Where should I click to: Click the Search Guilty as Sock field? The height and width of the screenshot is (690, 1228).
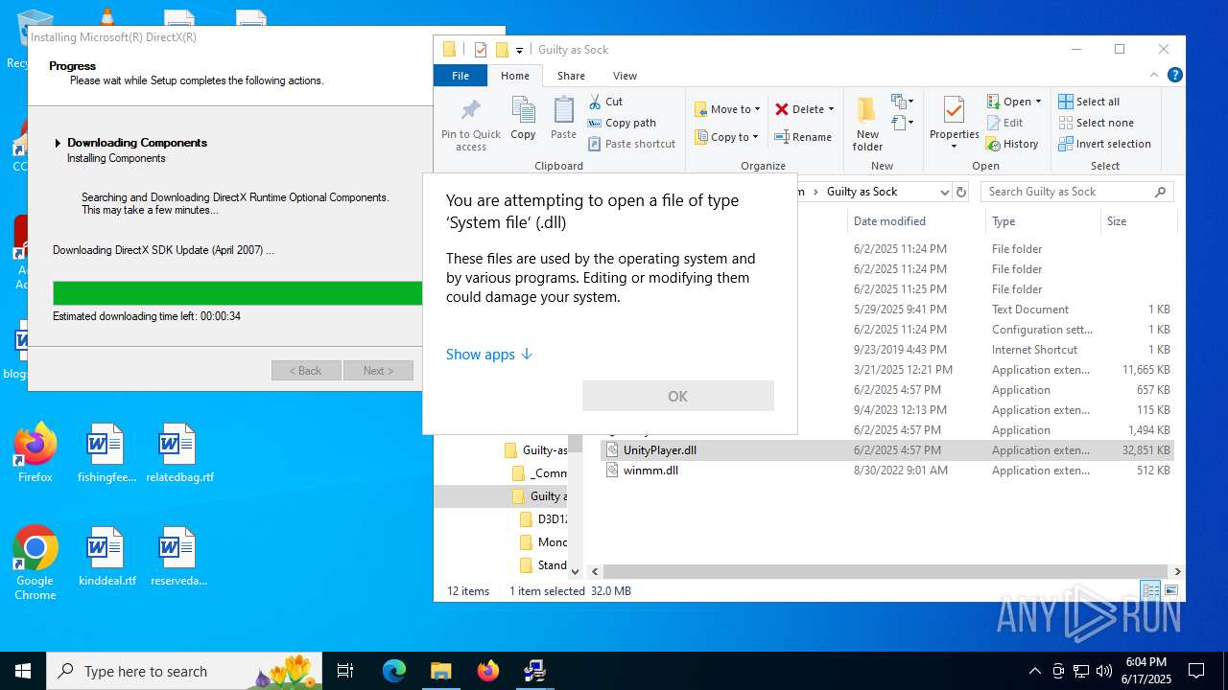[x=1076, y=192]
